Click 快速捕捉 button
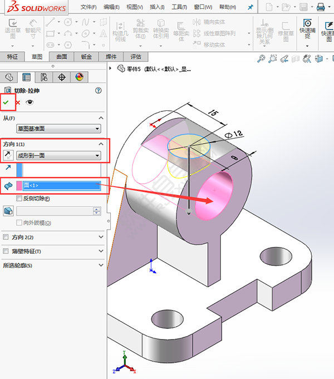The image size is (334, 379). 307,29
